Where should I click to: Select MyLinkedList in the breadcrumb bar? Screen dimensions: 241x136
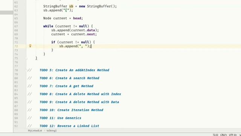pyautogui.click(x=35, y=131)
